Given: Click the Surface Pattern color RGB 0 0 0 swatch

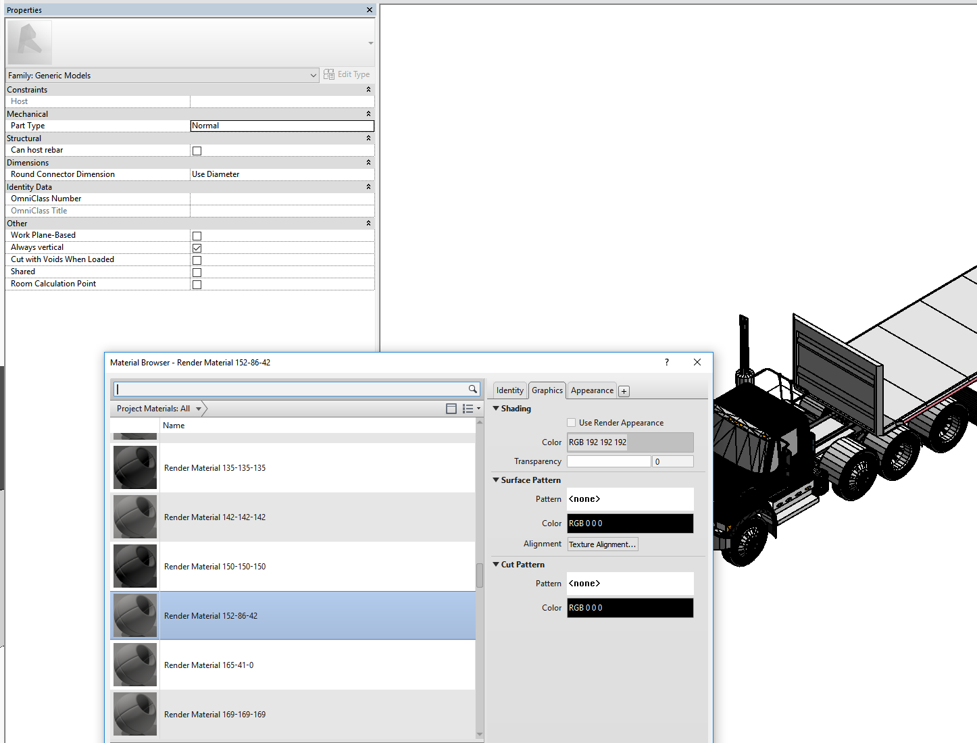Looking at the screenshot, I should 630,523.
